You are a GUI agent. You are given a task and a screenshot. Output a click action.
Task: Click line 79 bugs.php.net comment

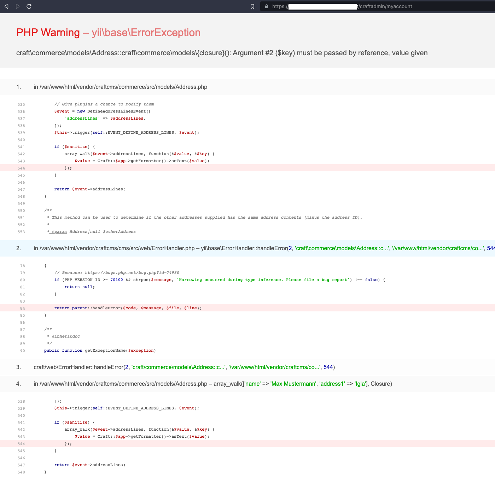click(x=117, y=273)
